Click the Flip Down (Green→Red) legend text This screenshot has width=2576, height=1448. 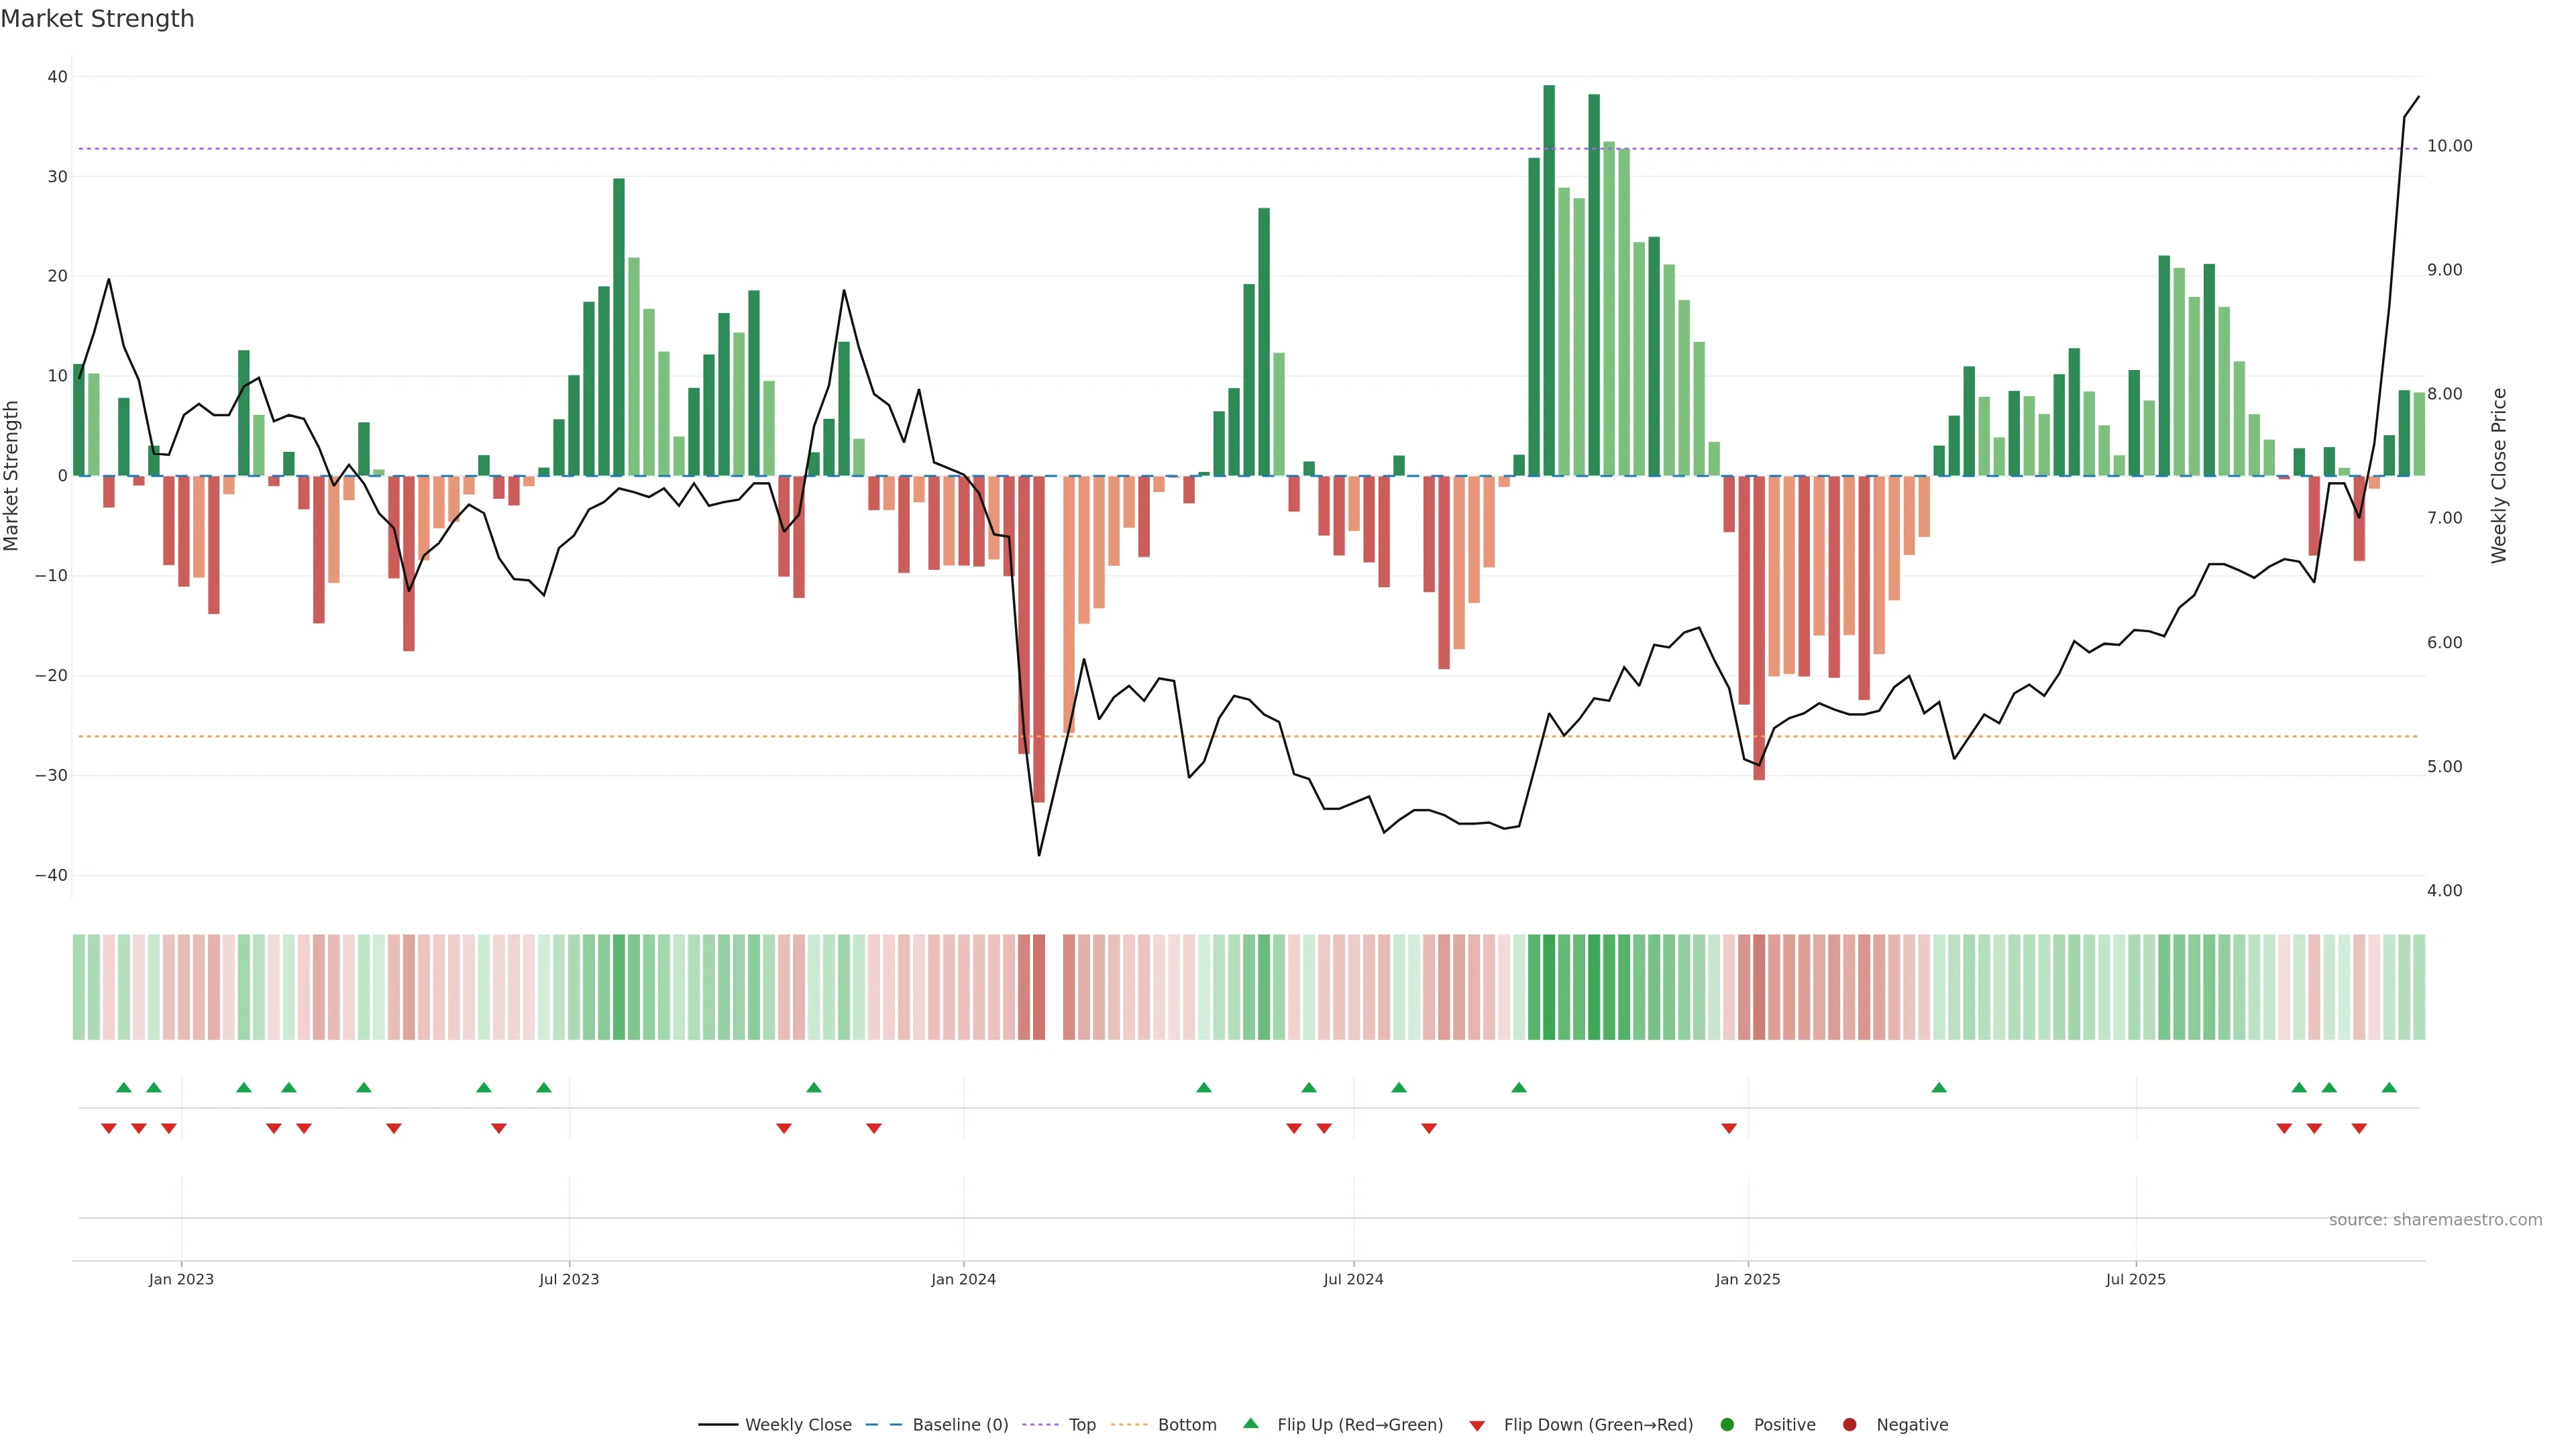[1598, 1425]
